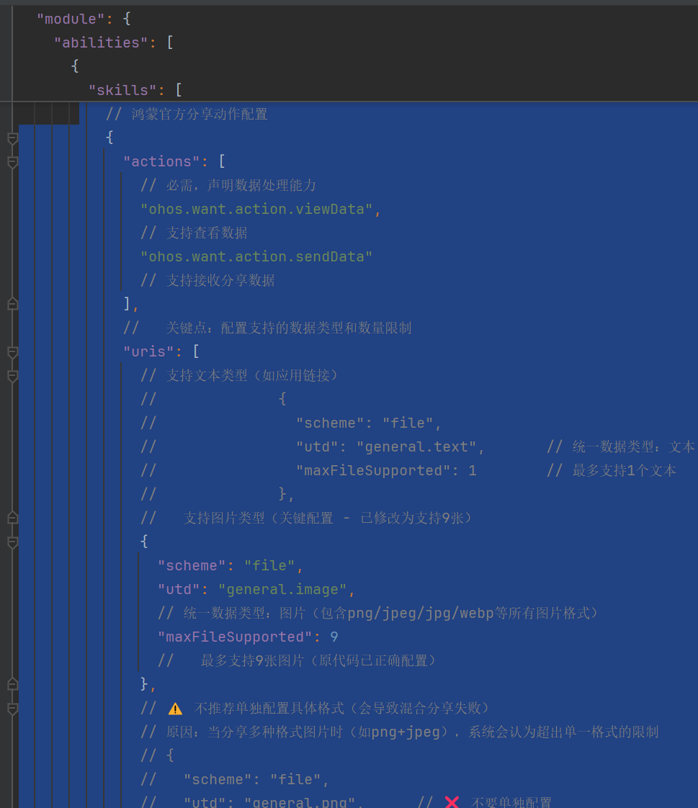This screenshot has width=698, height=808.
Task: Click the "ohos.want.action.sendData" string
Action: [x=256, y=256]
